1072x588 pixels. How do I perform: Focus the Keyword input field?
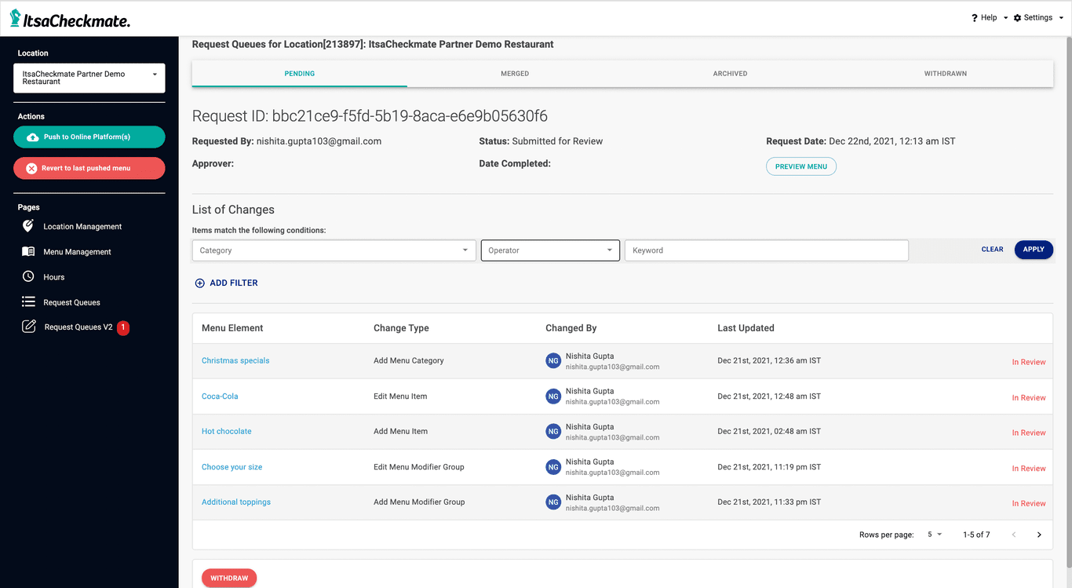point(766,250)
